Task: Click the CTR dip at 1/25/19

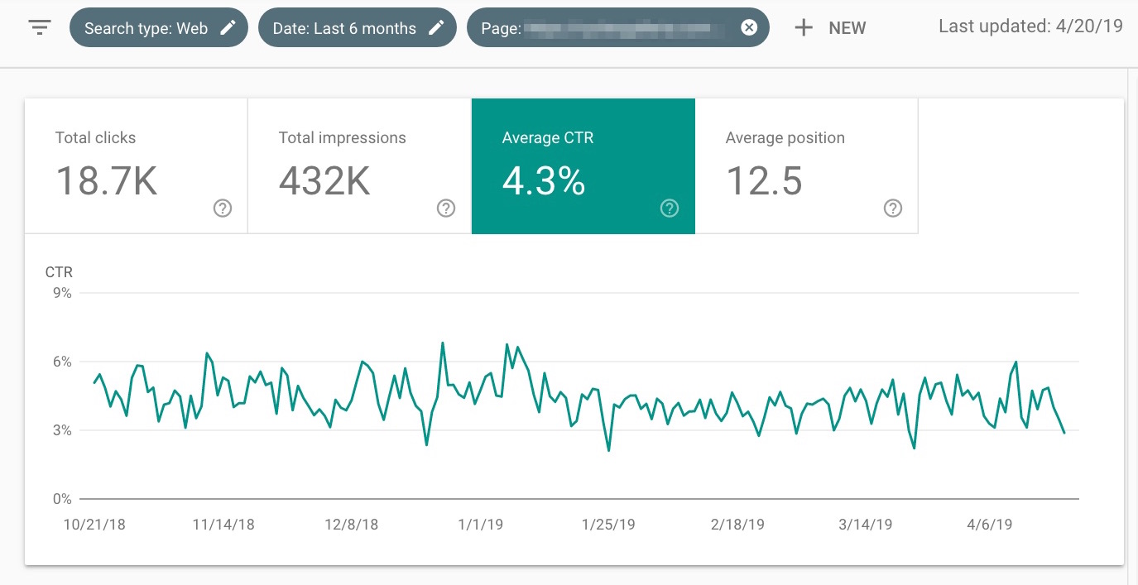Action: pos(609,450)
